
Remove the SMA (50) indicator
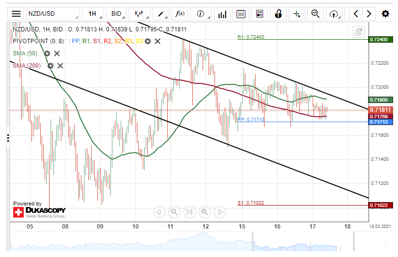[57, 53]
